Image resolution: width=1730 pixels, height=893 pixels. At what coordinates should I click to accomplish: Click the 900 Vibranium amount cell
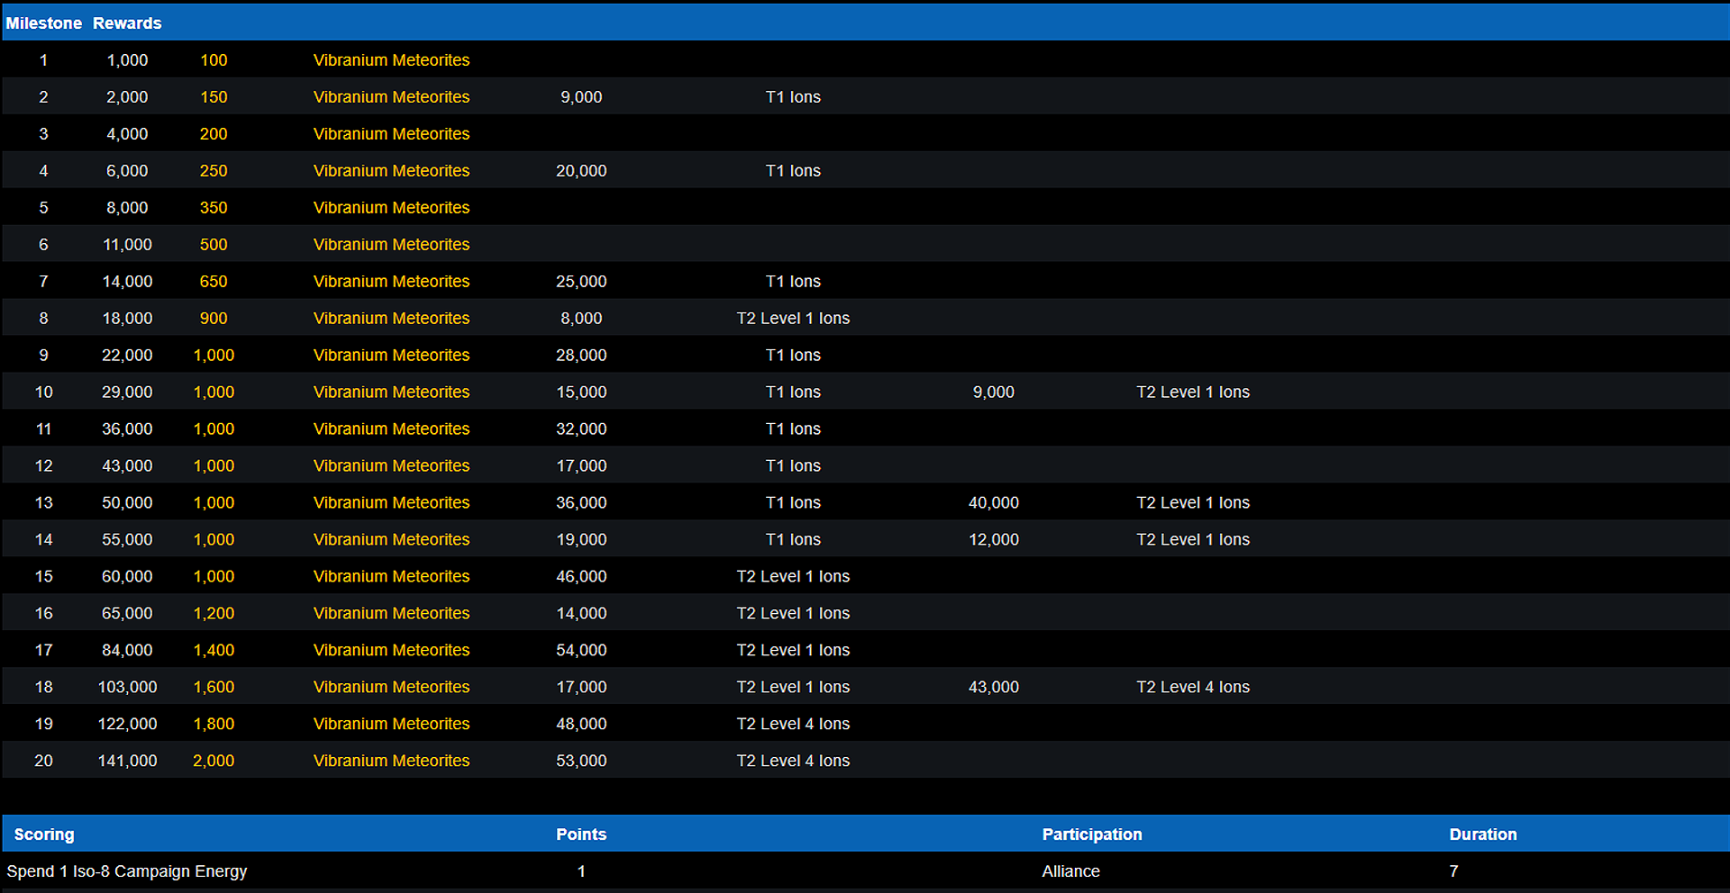(x=214, y=319)
